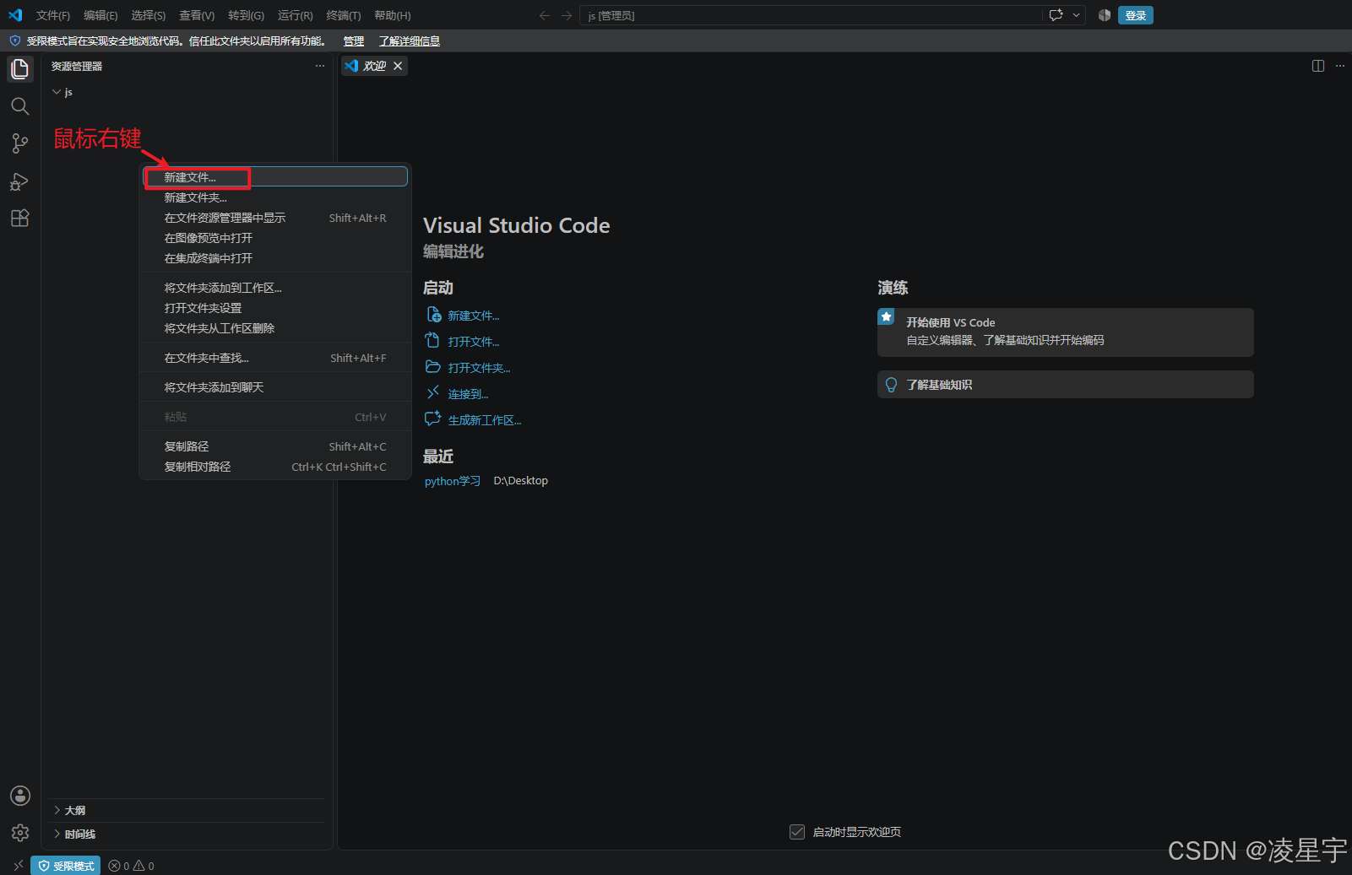The width and height of the screenshot is (1352, 875).
Task: Click the split editor layout icon
Action: (x=1318, y=66)
